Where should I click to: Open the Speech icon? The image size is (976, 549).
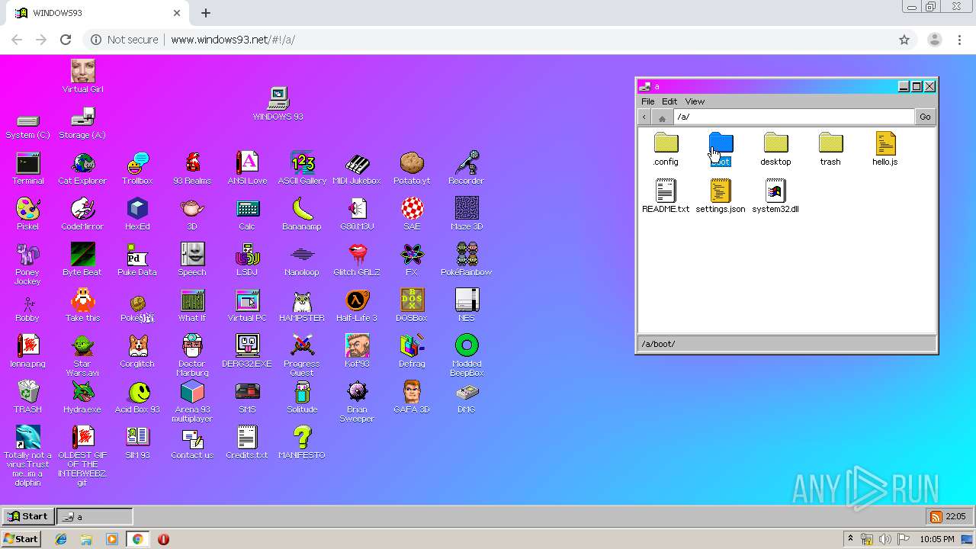pyautogui.click(x=192, y=260)
